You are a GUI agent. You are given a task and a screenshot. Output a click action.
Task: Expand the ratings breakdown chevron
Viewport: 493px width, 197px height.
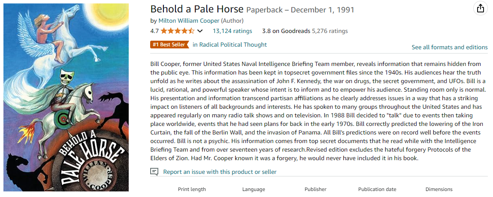coord(200,31)
